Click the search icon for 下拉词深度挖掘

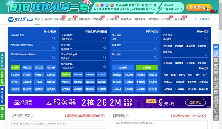point(105,57)
